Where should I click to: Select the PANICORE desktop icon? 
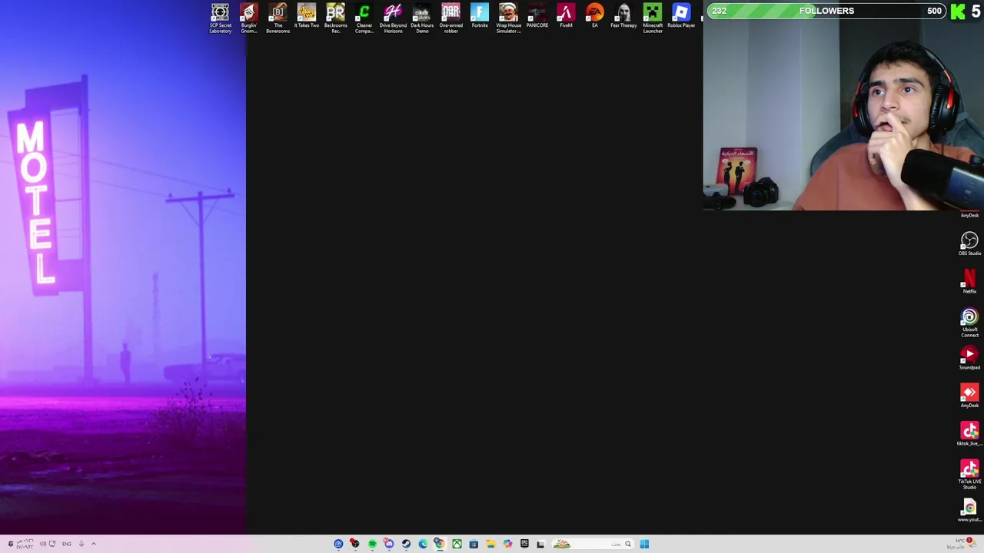point(537,16)
